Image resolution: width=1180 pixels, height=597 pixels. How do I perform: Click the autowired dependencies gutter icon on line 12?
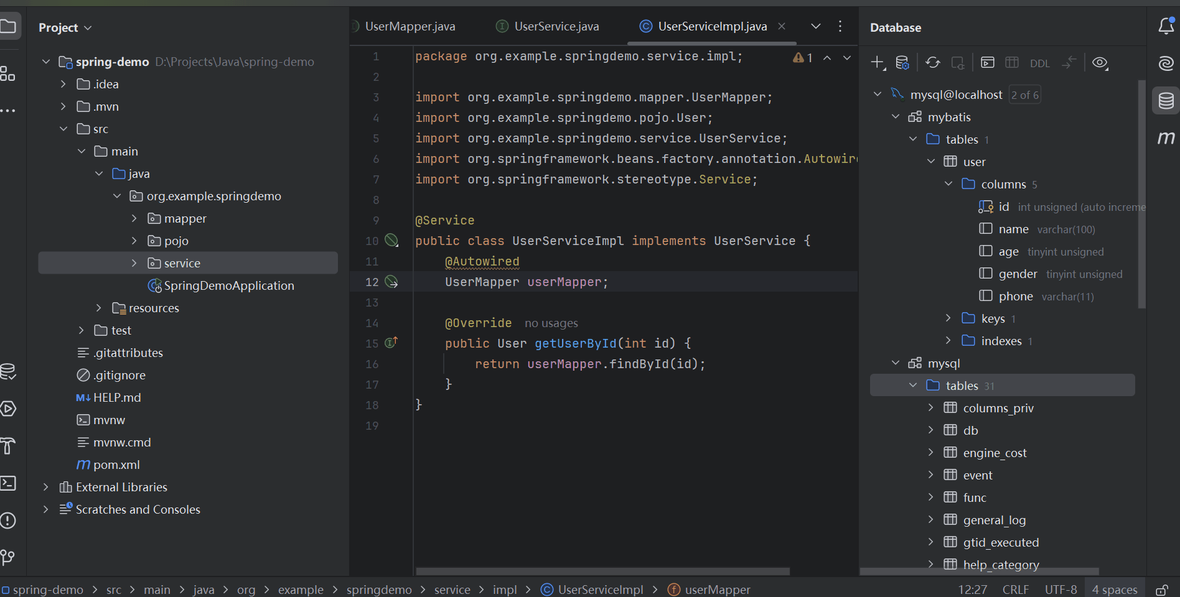(391, 282)
